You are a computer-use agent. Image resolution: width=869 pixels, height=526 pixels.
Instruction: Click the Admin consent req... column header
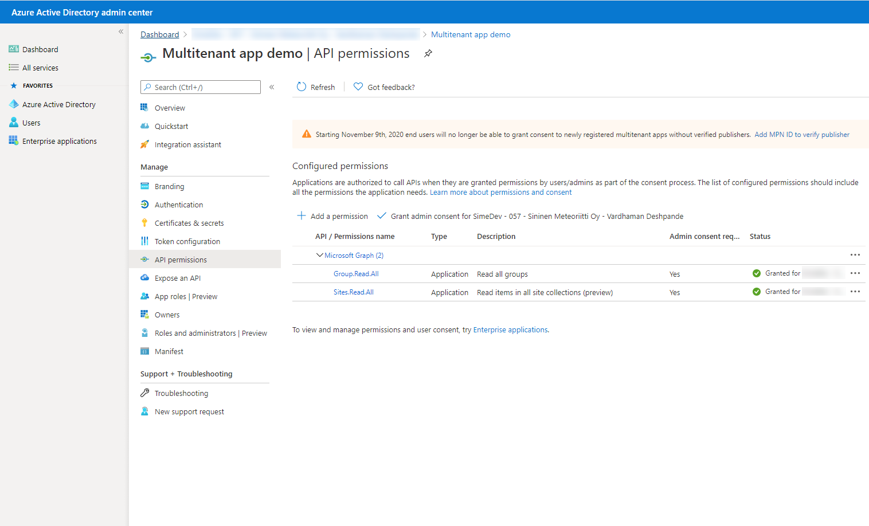704,236
